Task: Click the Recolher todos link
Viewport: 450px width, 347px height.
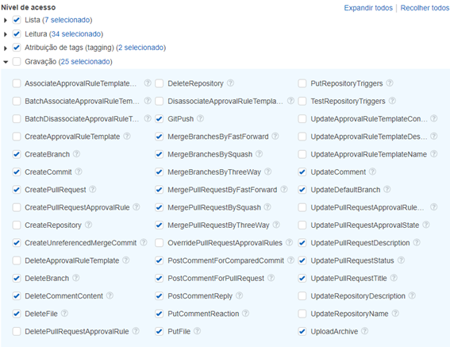Action: click(425, 8)
